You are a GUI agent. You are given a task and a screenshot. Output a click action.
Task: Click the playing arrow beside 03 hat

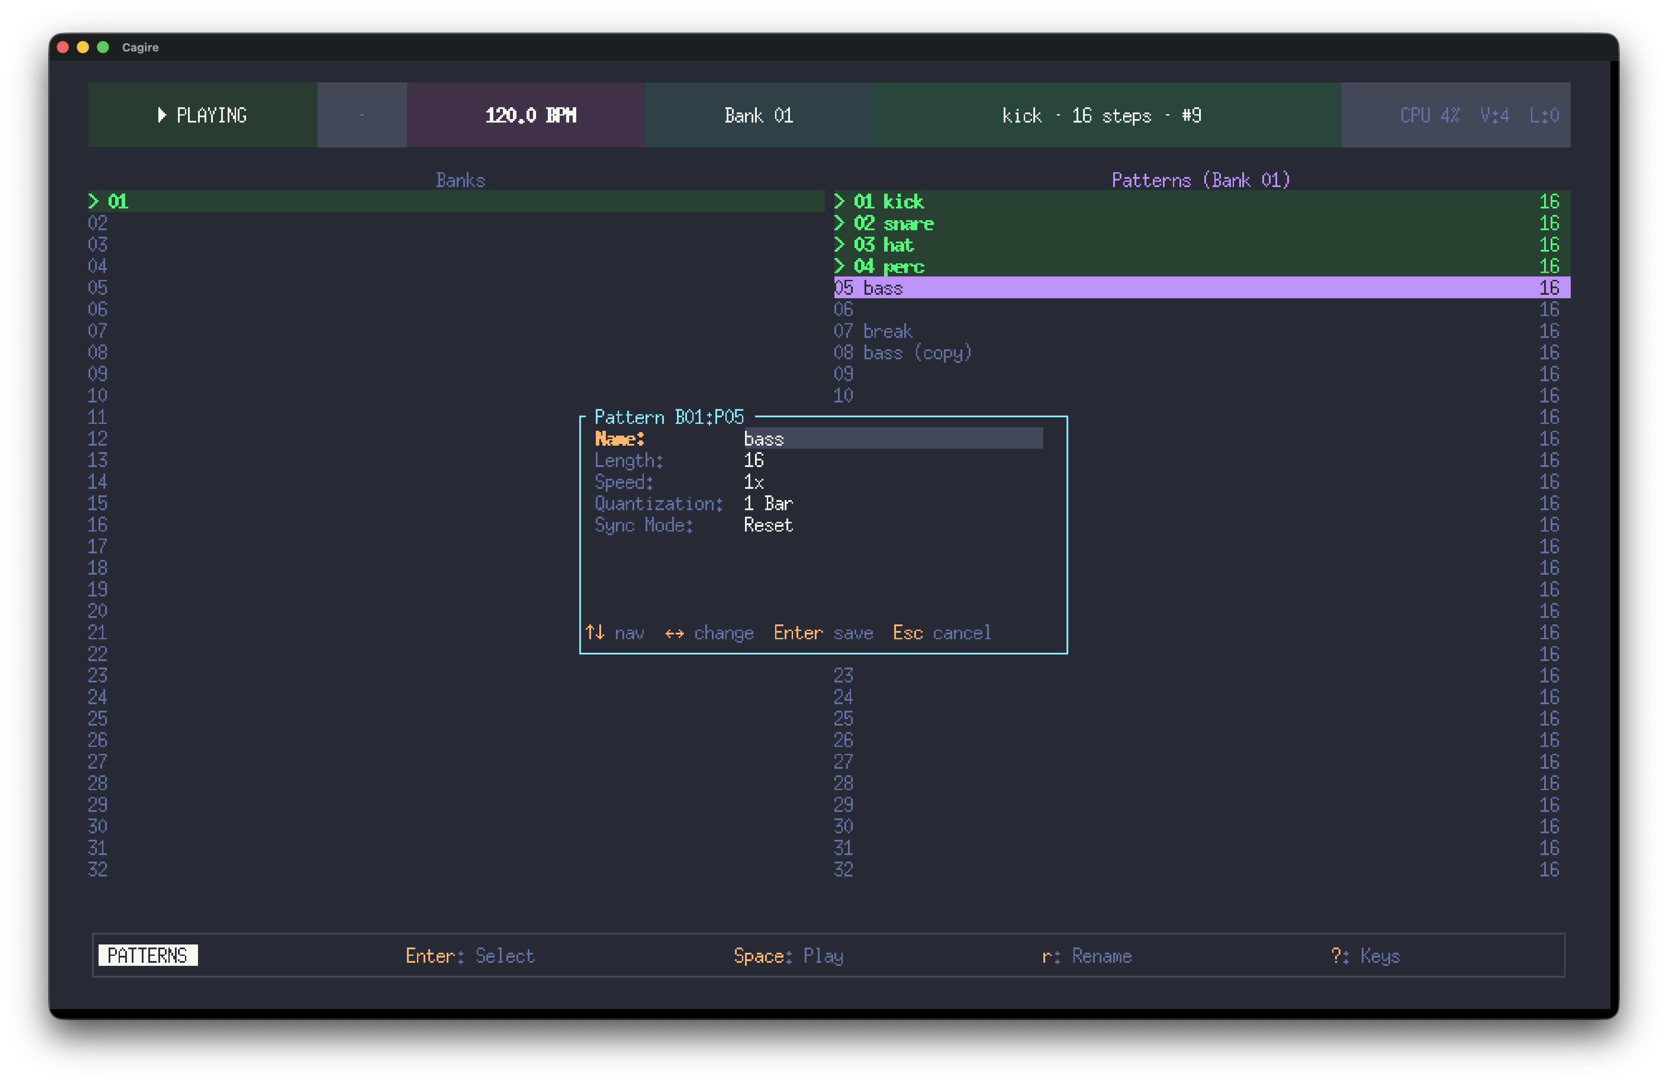(839, 245)
